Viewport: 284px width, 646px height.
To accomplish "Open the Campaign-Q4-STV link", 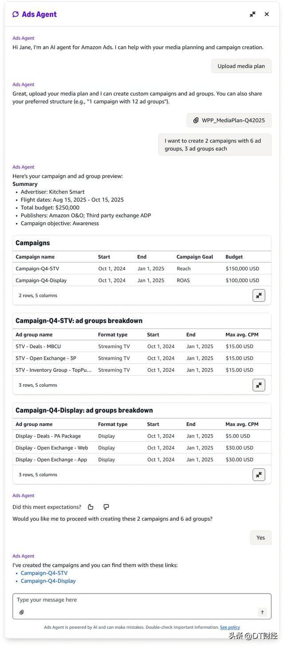I will click(x=44, y=573).
